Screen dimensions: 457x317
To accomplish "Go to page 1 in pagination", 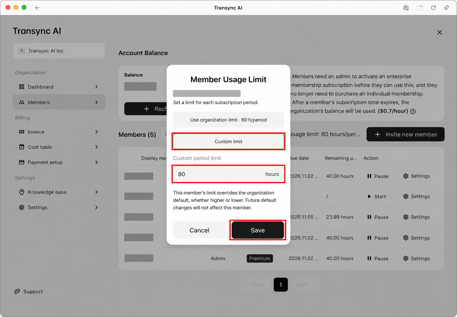I will click(281, 285).
